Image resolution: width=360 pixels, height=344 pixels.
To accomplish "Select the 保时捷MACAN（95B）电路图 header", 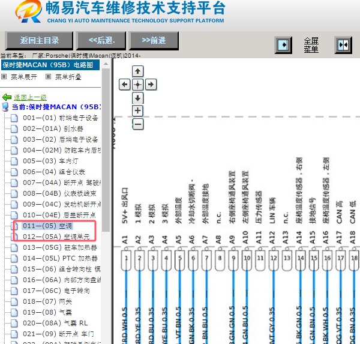I will point(50,65).
